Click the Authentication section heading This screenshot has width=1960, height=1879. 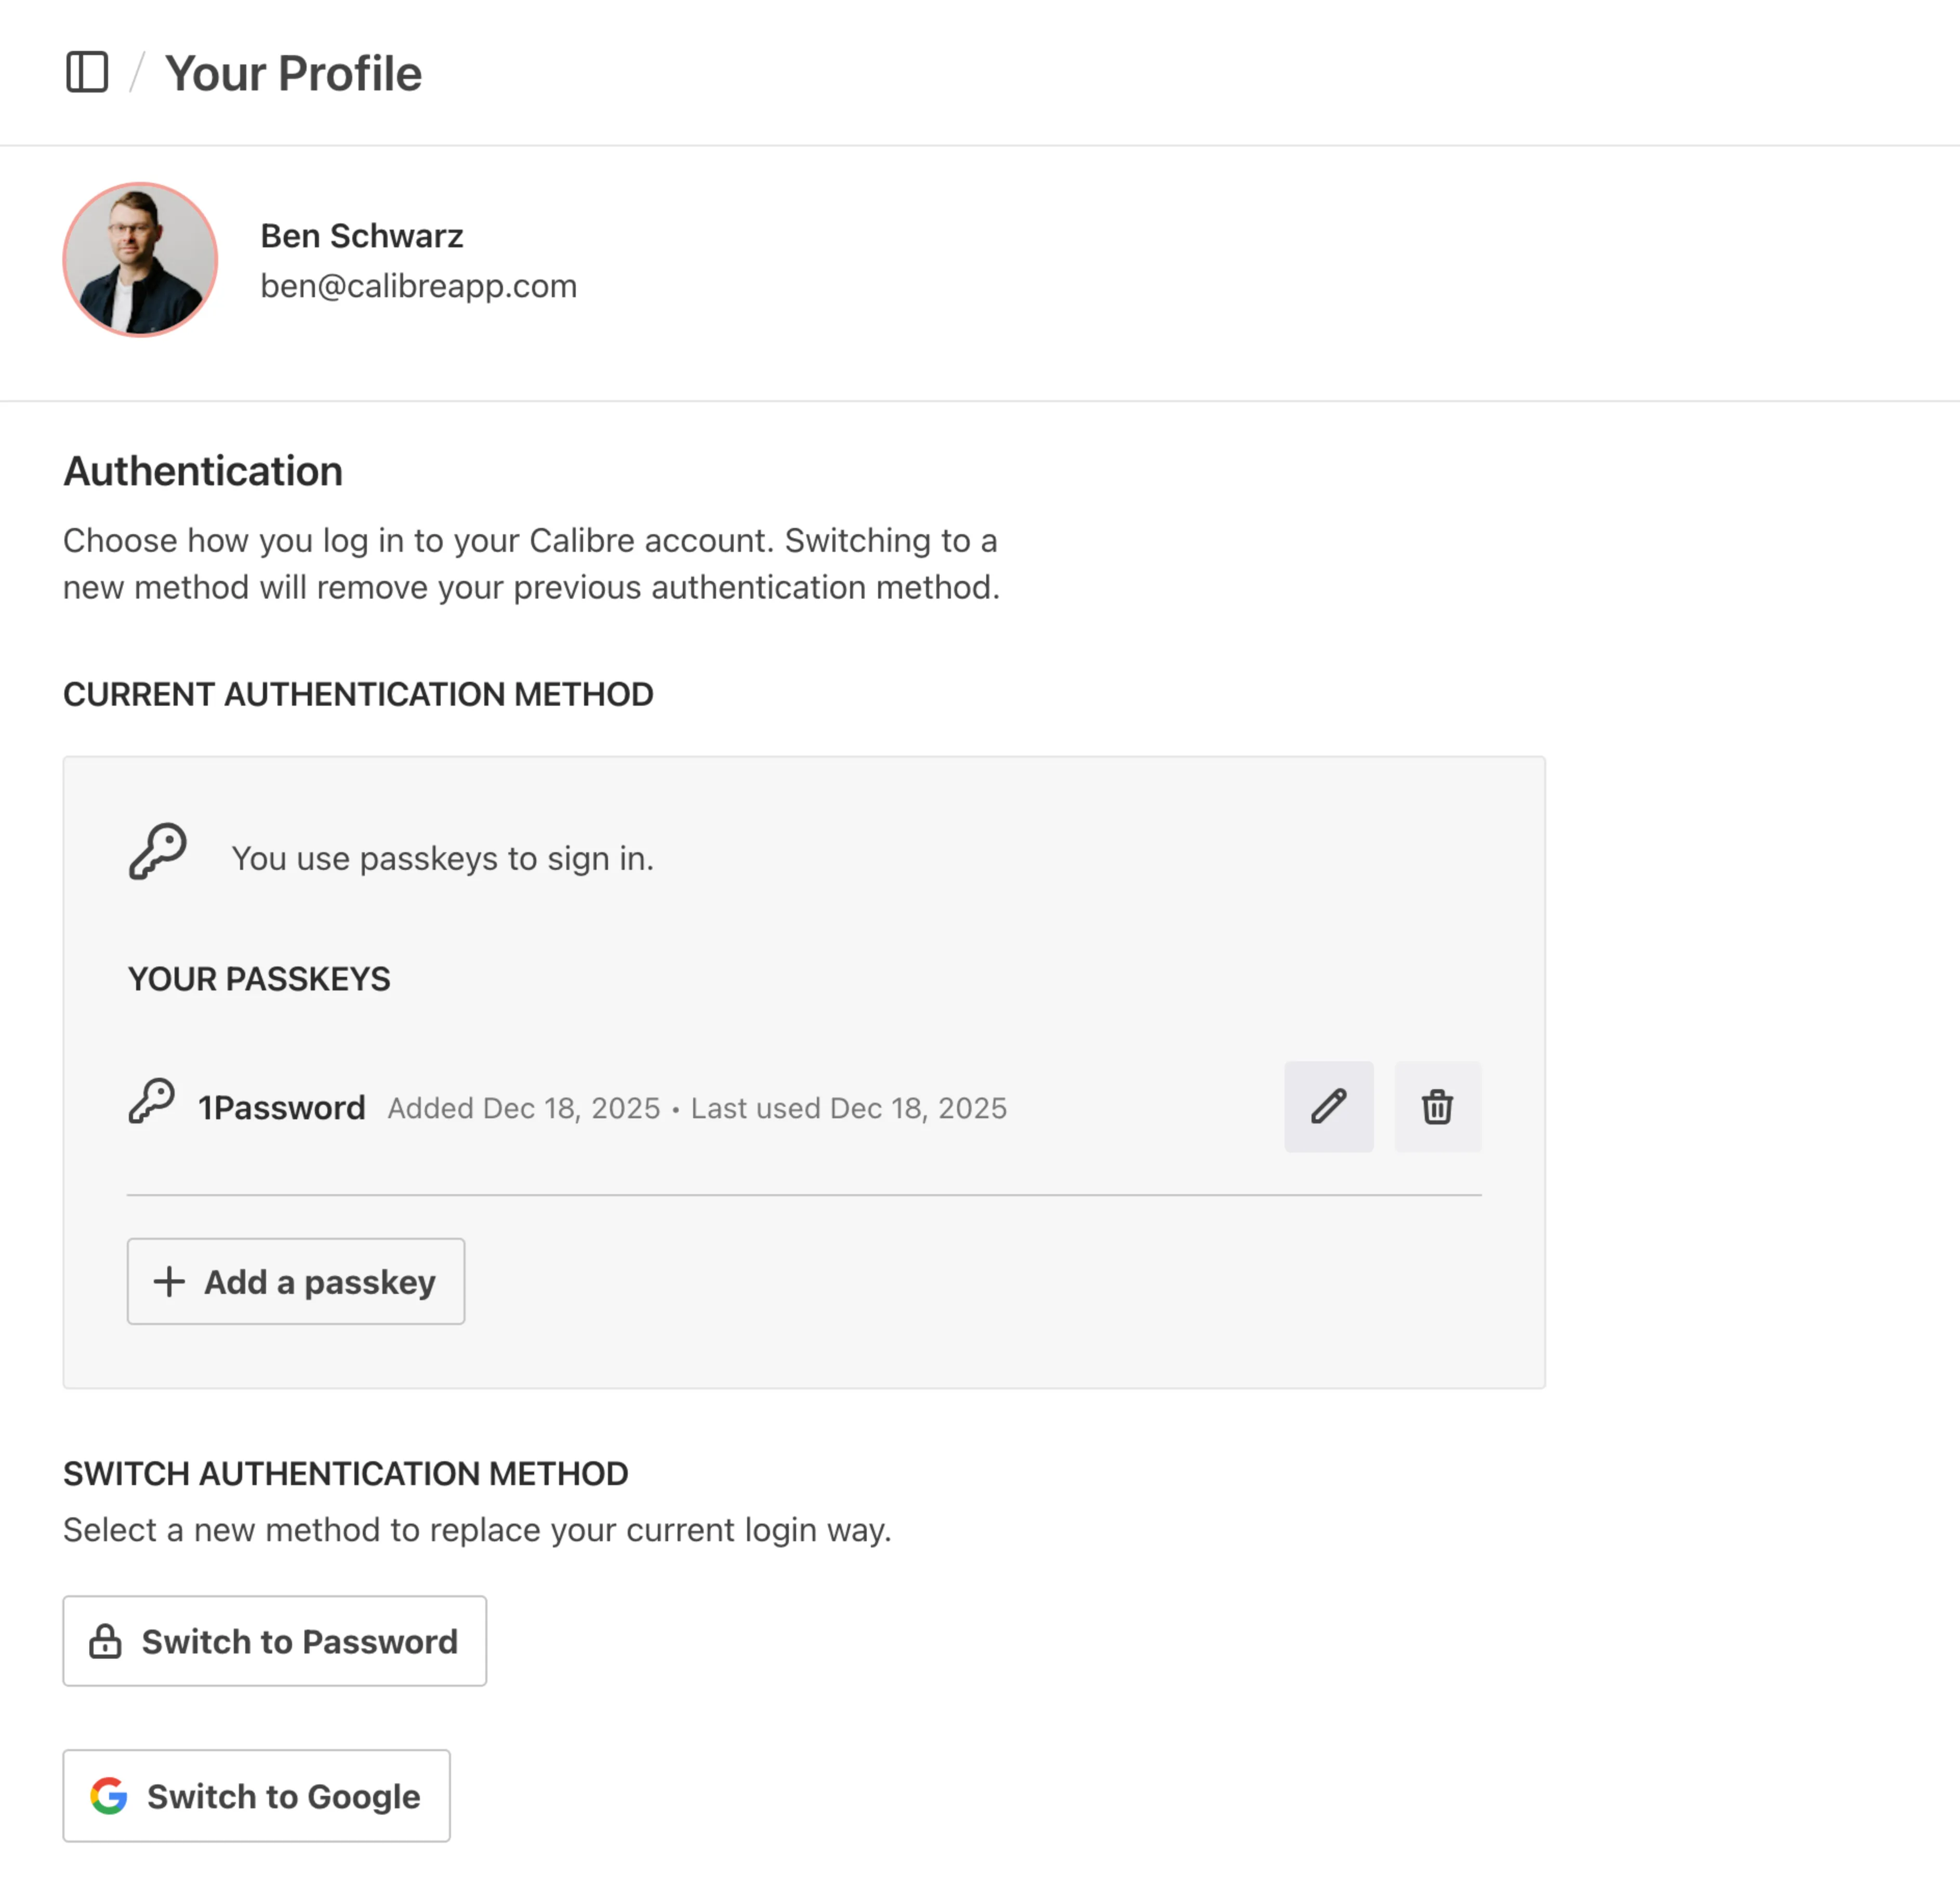pyautogui.click(x=203, y=471)
